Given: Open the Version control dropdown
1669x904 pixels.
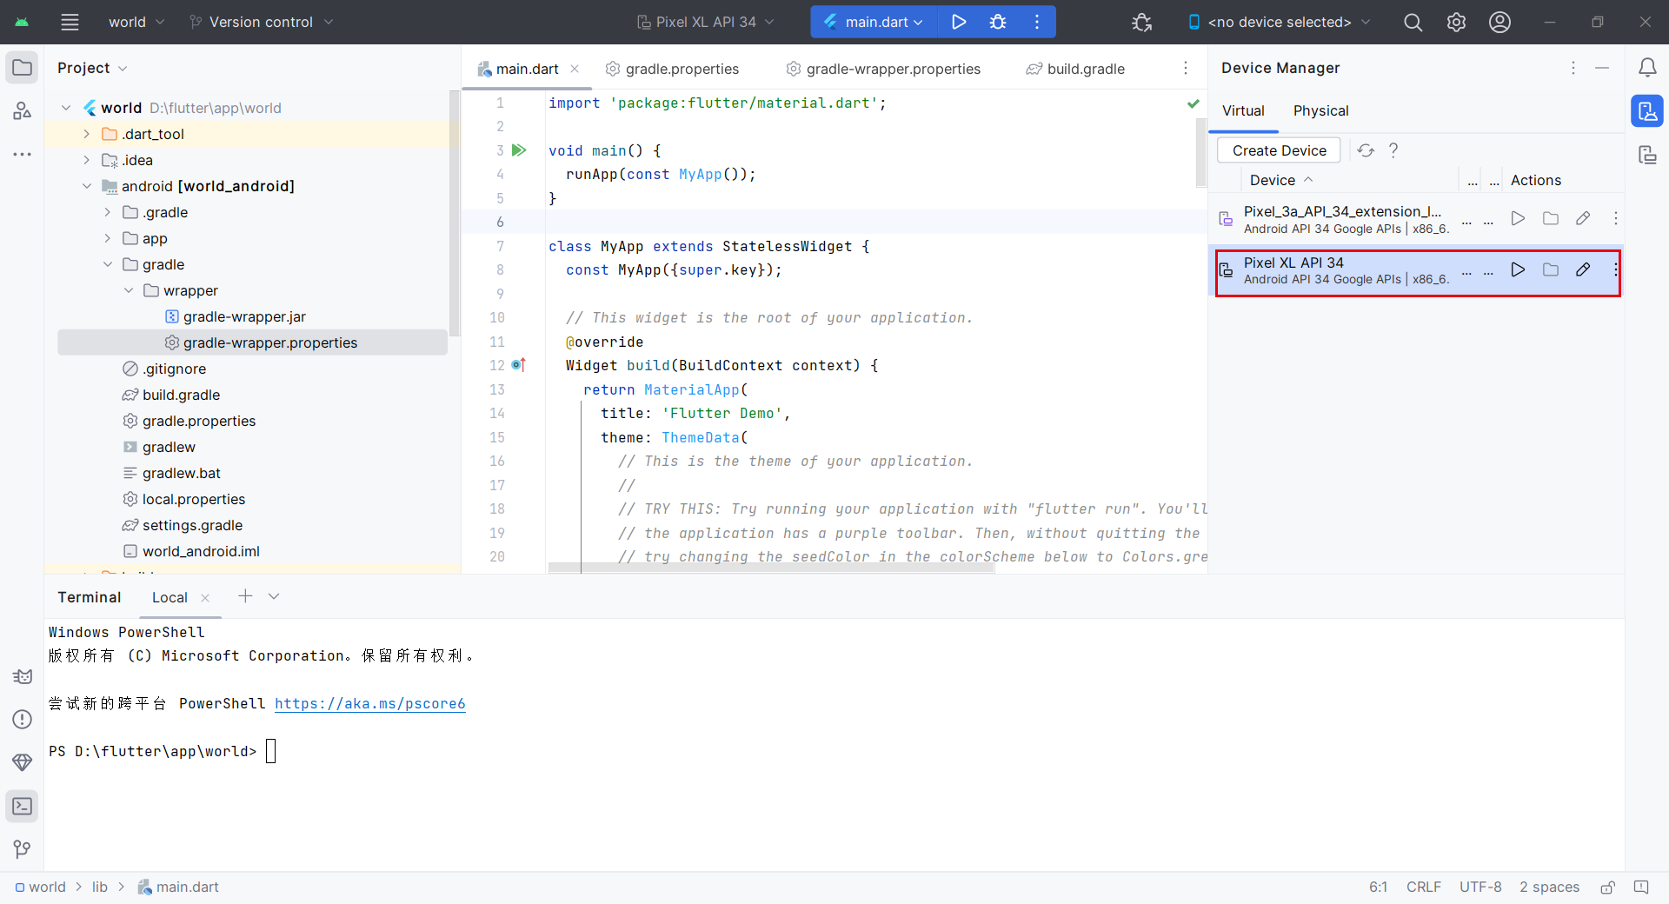Looking at the screenshot, I should tap(261, 22).
